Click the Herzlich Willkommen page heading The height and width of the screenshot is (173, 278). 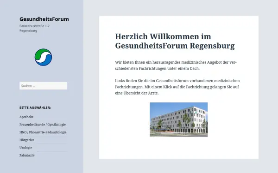pyautogui.click(x=175, y=41)
